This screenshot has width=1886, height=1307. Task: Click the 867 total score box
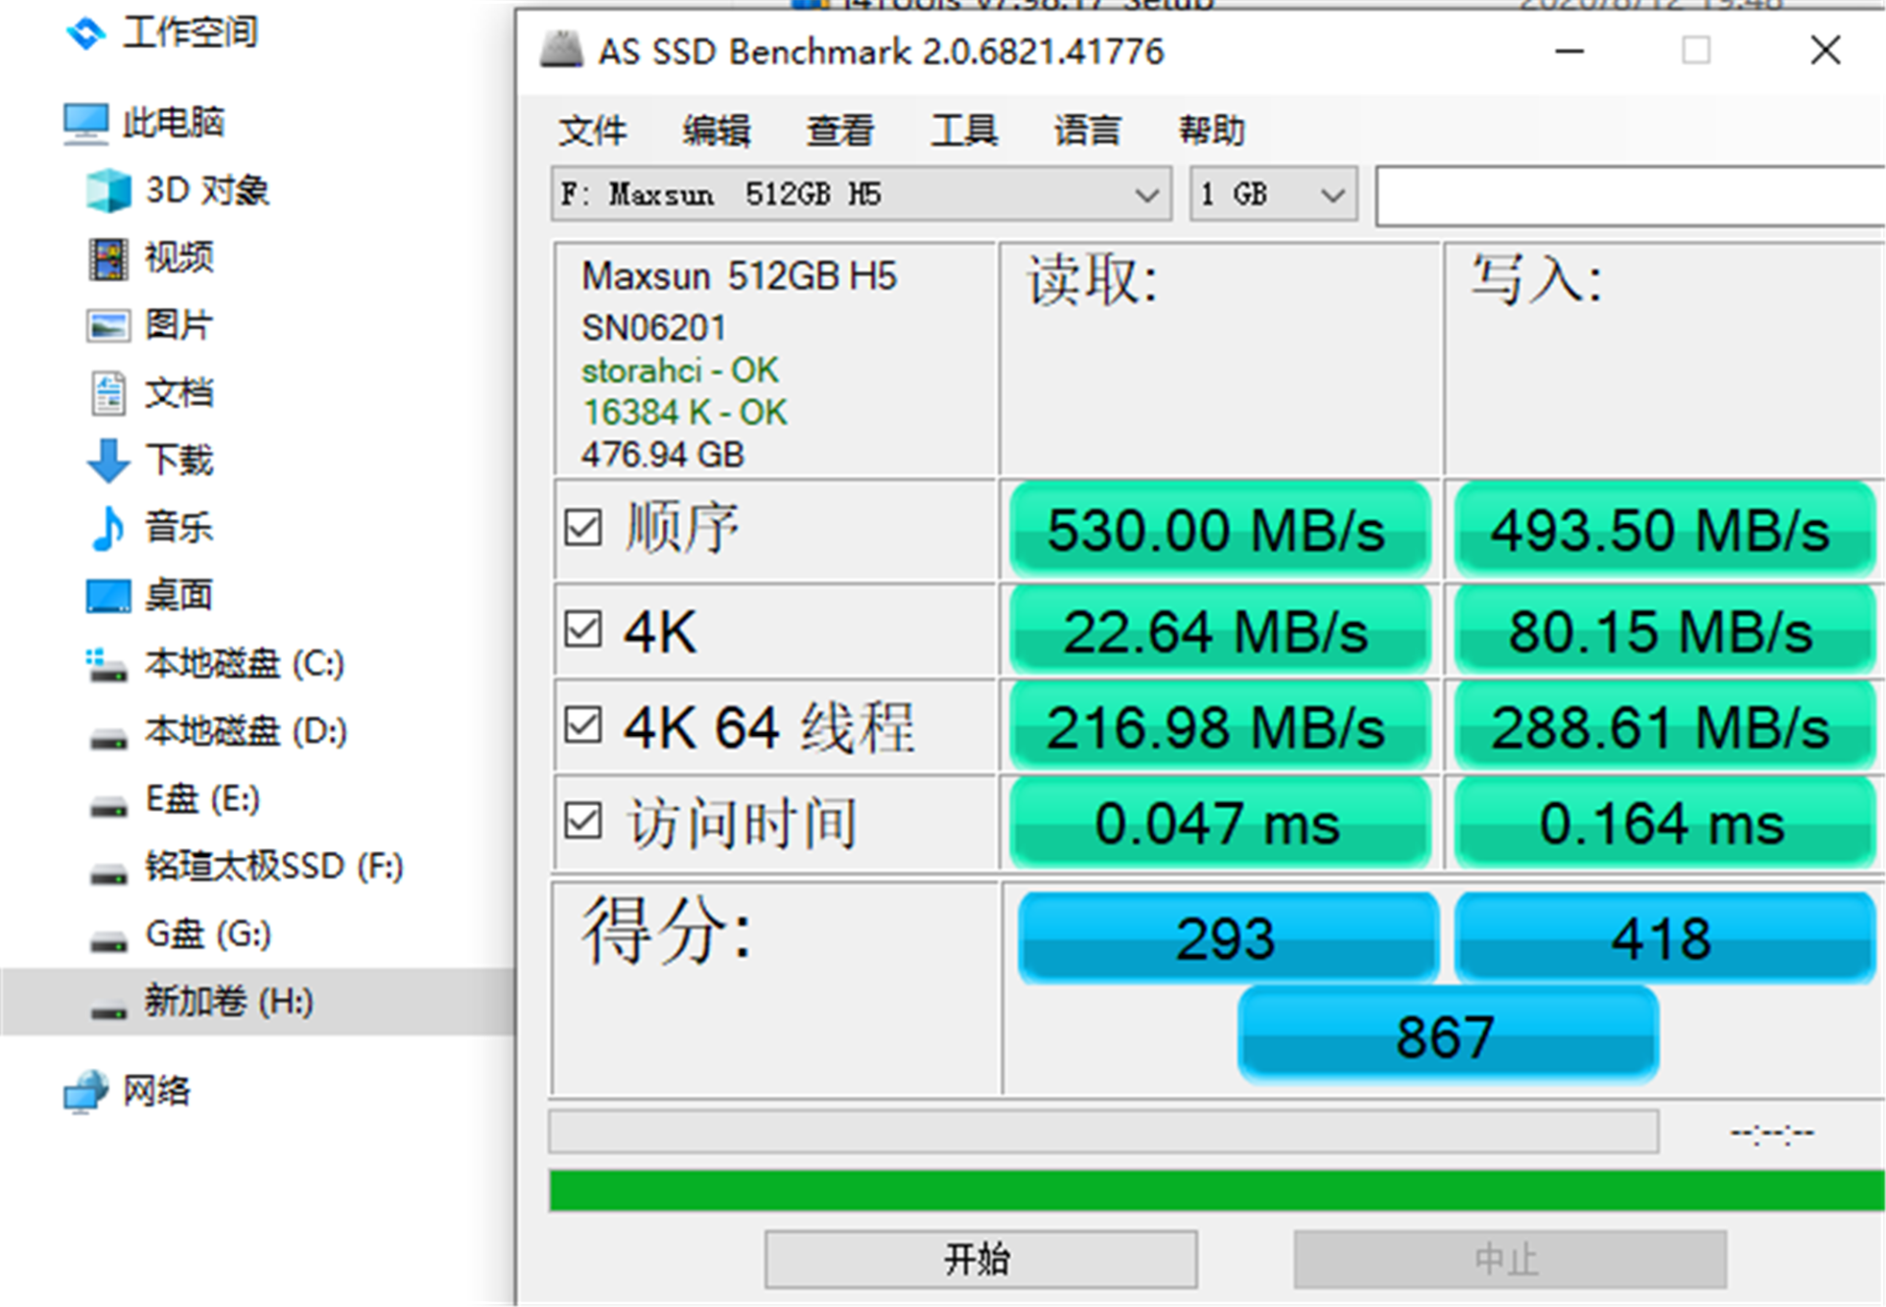(x=1449, y=1035)
